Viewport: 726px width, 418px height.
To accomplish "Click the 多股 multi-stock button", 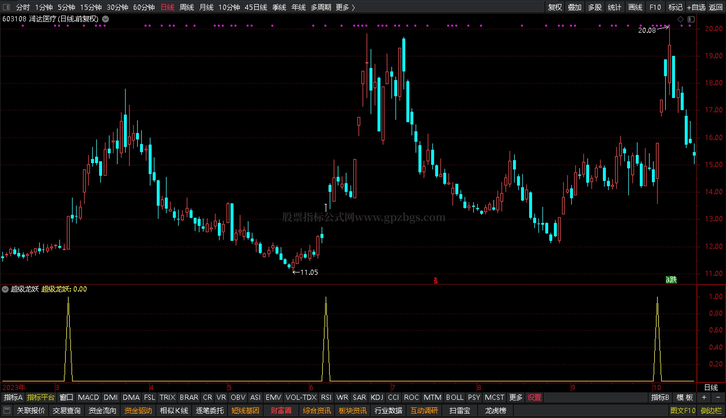I will pyautogui.click(x=595, y=7).
